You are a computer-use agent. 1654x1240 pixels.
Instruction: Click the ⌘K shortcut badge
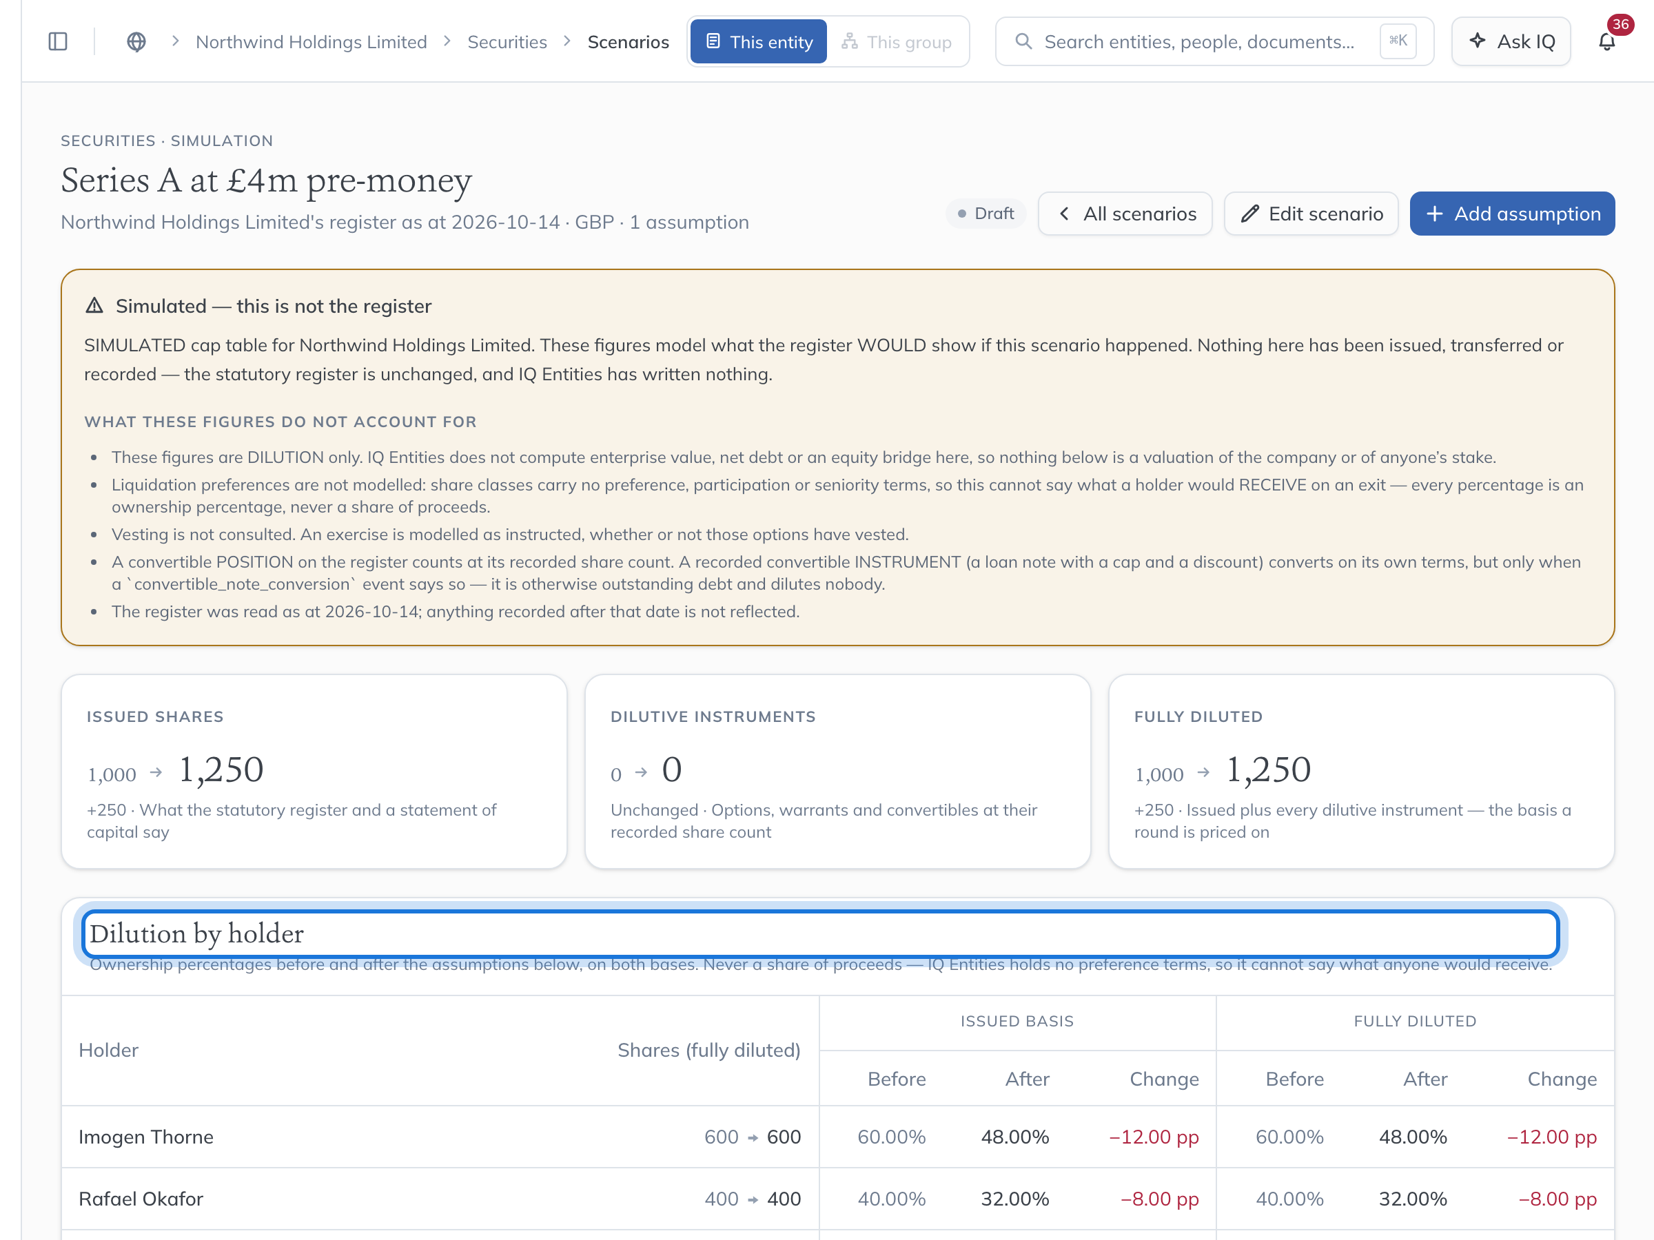tap(1398, 41)
